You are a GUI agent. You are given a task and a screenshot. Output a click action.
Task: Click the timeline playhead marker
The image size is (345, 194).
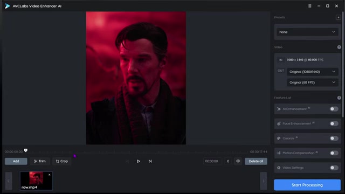26,150
